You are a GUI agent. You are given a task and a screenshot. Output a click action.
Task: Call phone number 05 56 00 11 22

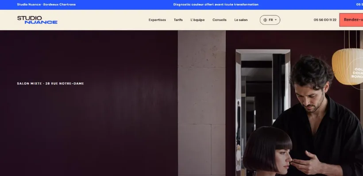pyautogui.click(x=325, y=20)
